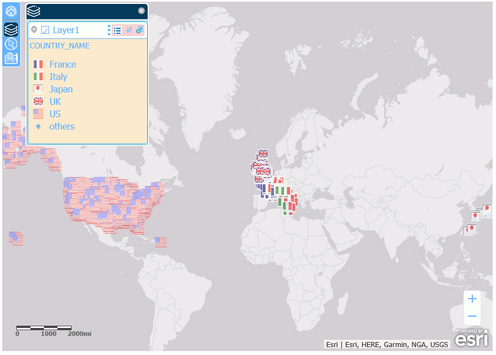496x355 pixels.
Task: Select the France legend label
Action: pos(63,64)
